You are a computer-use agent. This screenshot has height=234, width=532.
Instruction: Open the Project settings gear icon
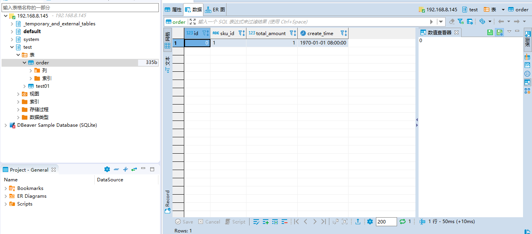(x=107, y=169)
